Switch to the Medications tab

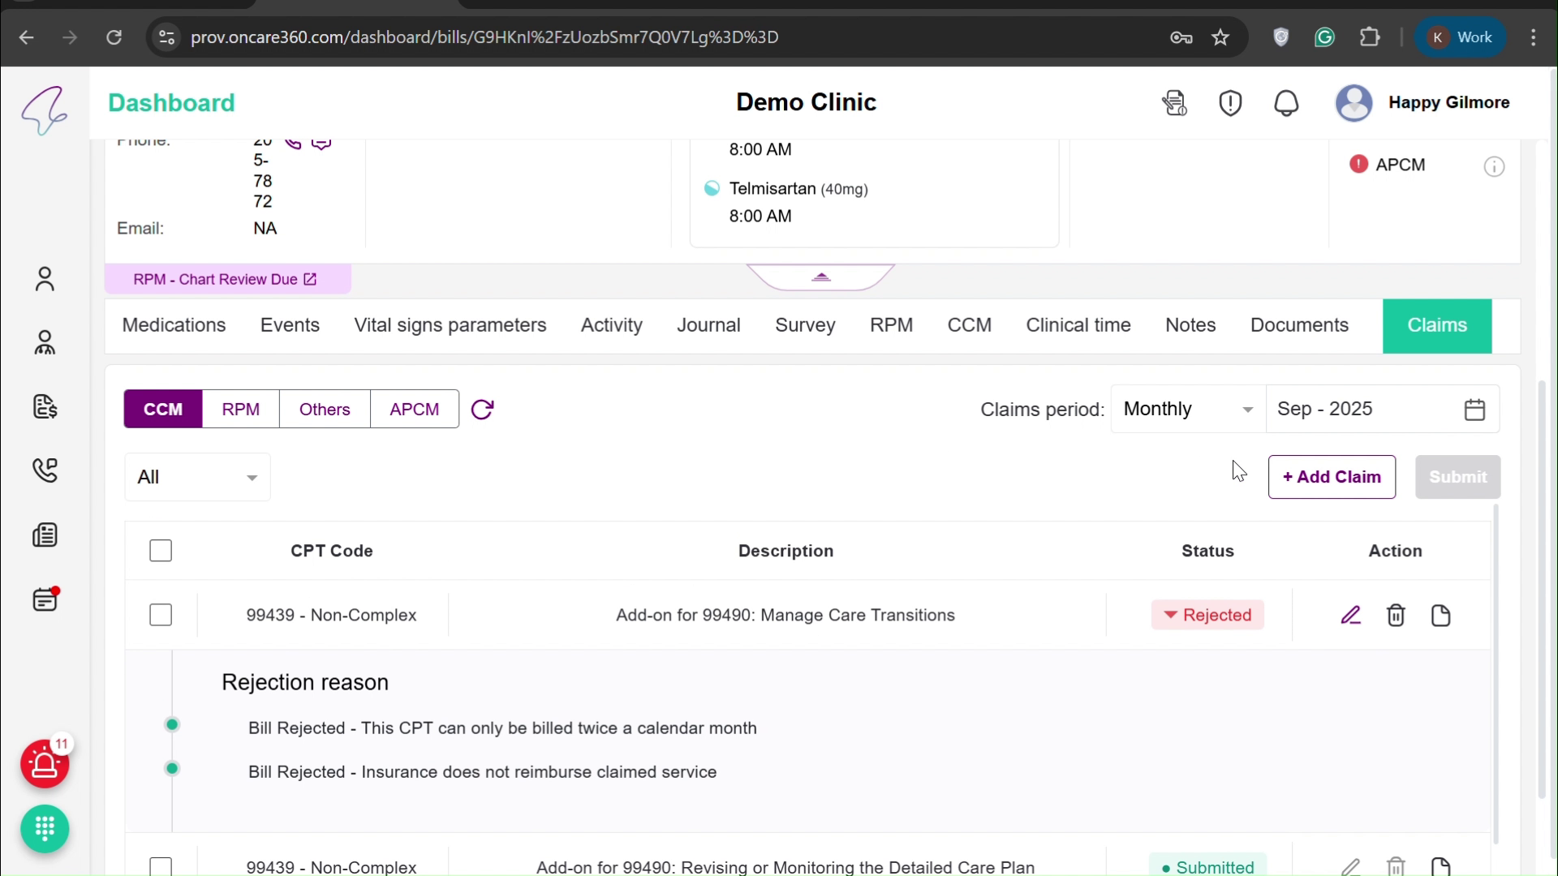pos(174,325)
